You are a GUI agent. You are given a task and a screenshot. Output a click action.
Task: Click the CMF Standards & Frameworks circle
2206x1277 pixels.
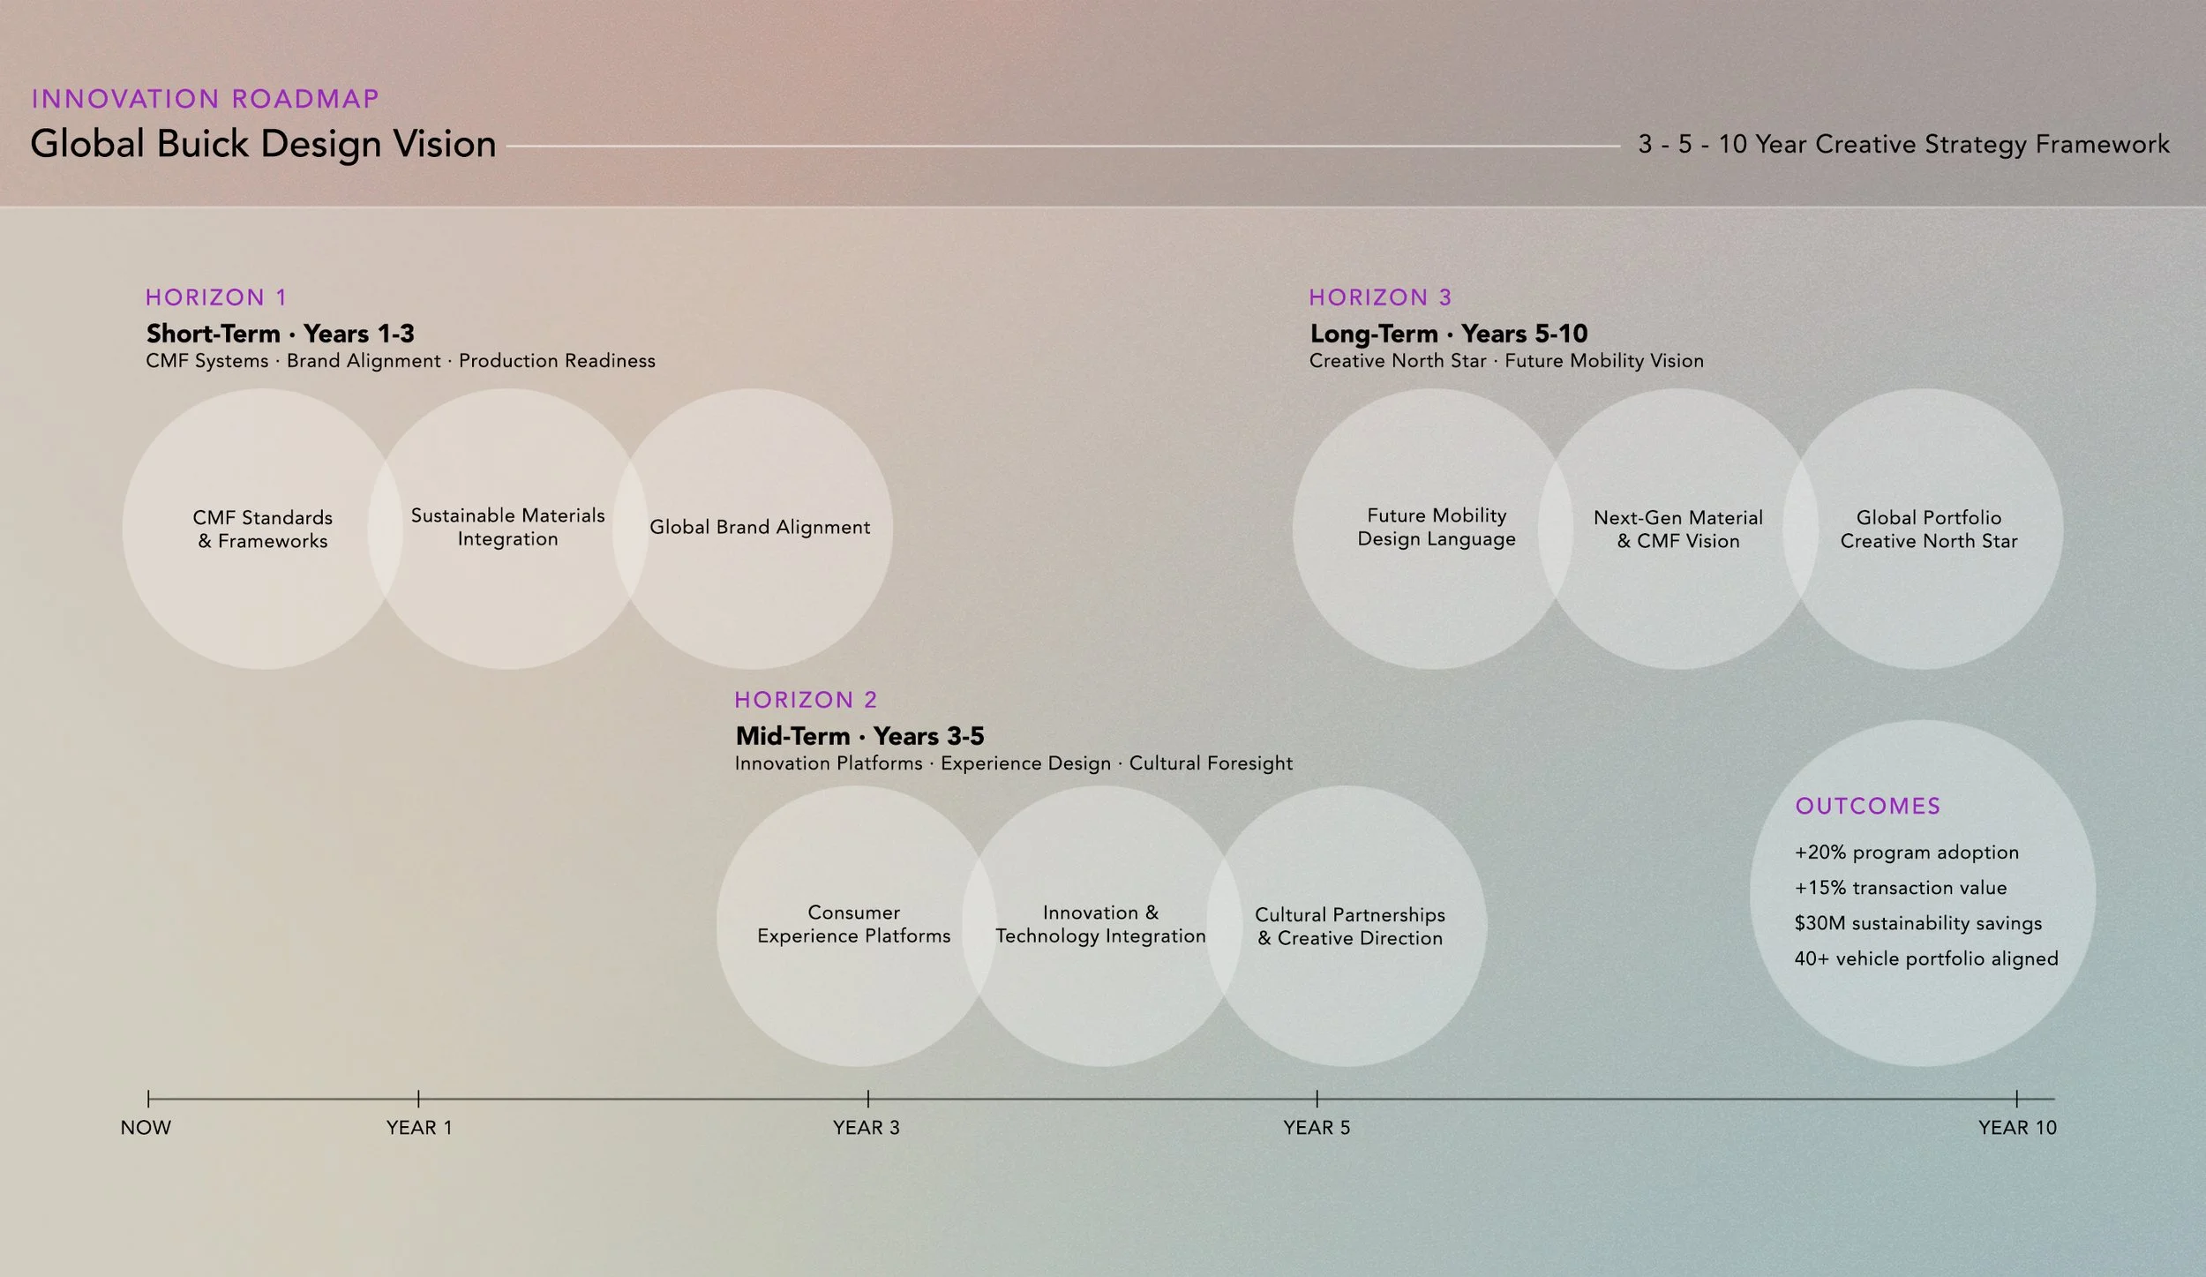(262, 529)
